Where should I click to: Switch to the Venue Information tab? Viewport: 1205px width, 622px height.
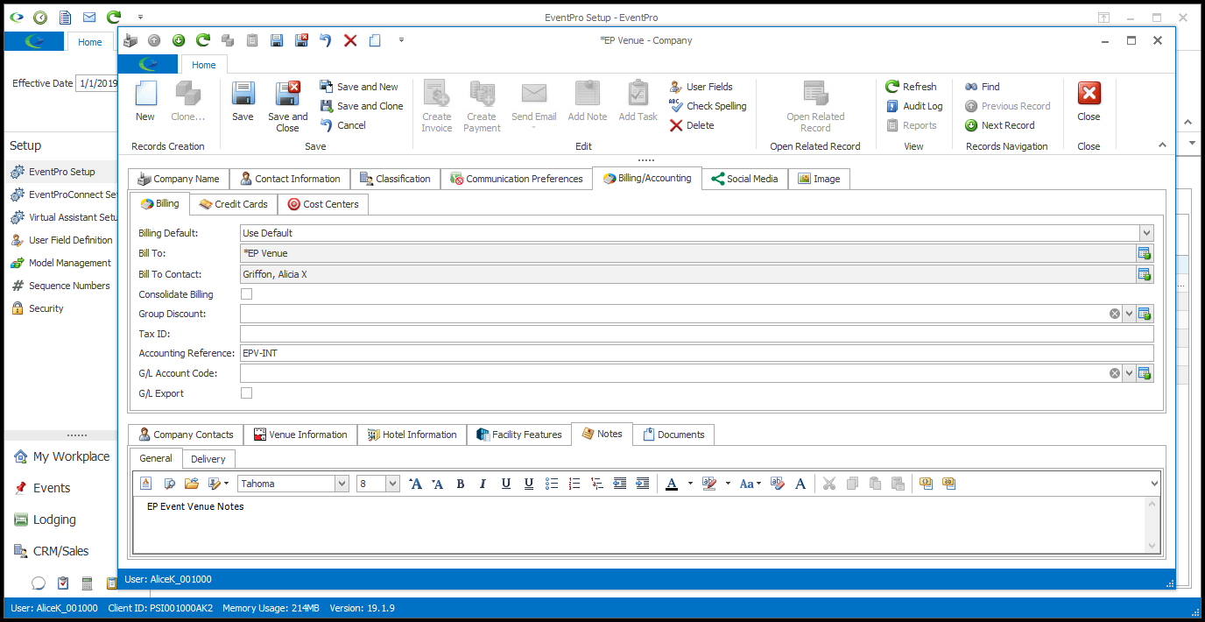click(x=300, y=435)
